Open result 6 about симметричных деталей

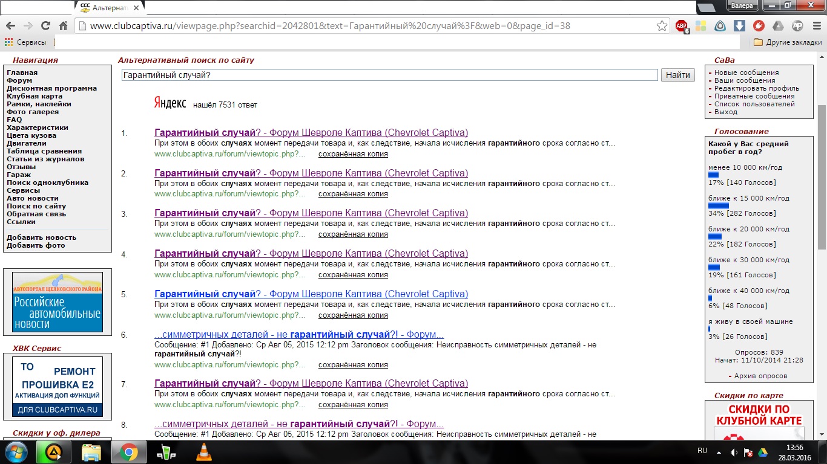pyautogui.click(x=299, y=335)
